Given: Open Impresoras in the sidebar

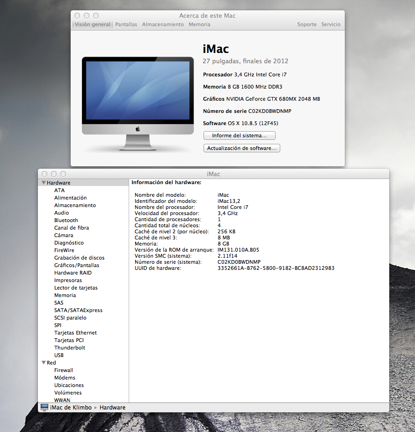Looking at the screenshot, I should 68,280.
